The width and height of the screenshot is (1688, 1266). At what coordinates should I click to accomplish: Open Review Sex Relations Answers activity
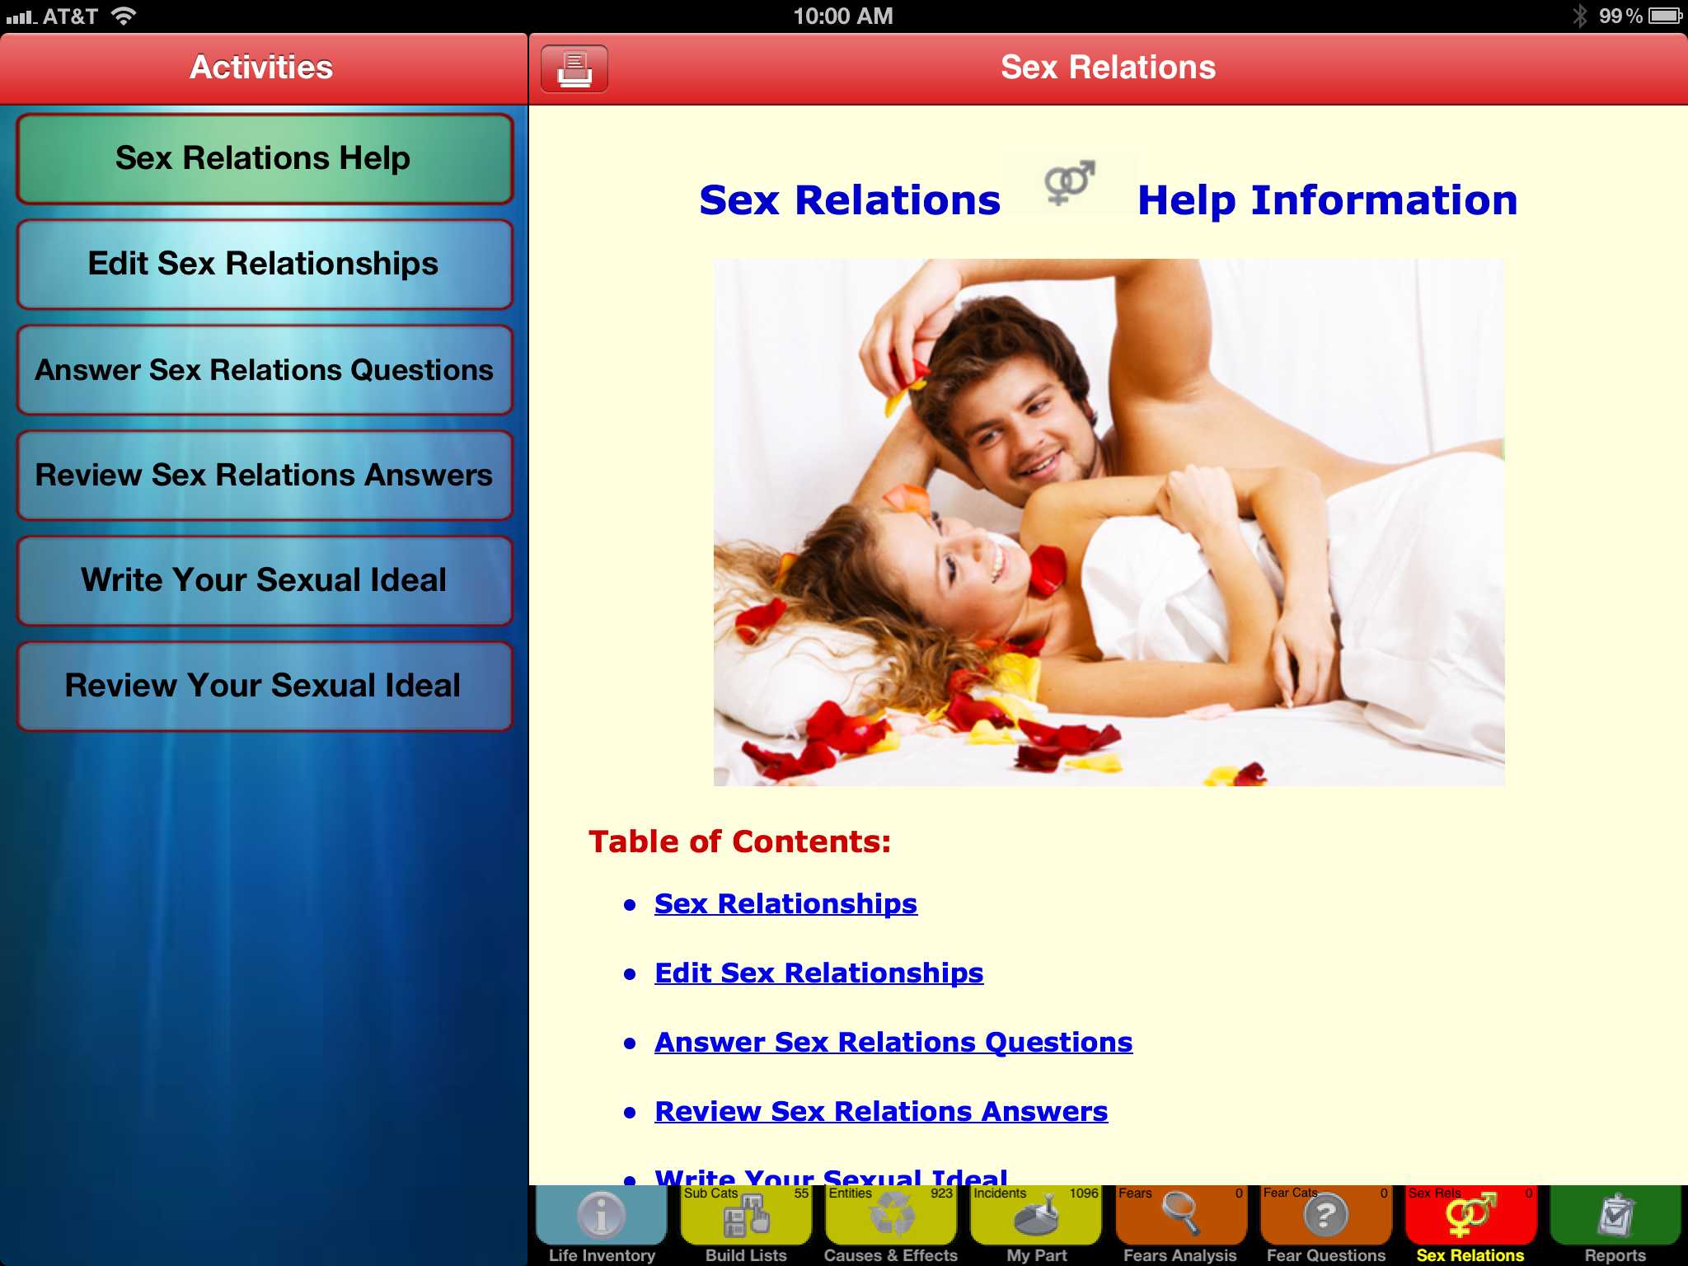click(264, 476)
